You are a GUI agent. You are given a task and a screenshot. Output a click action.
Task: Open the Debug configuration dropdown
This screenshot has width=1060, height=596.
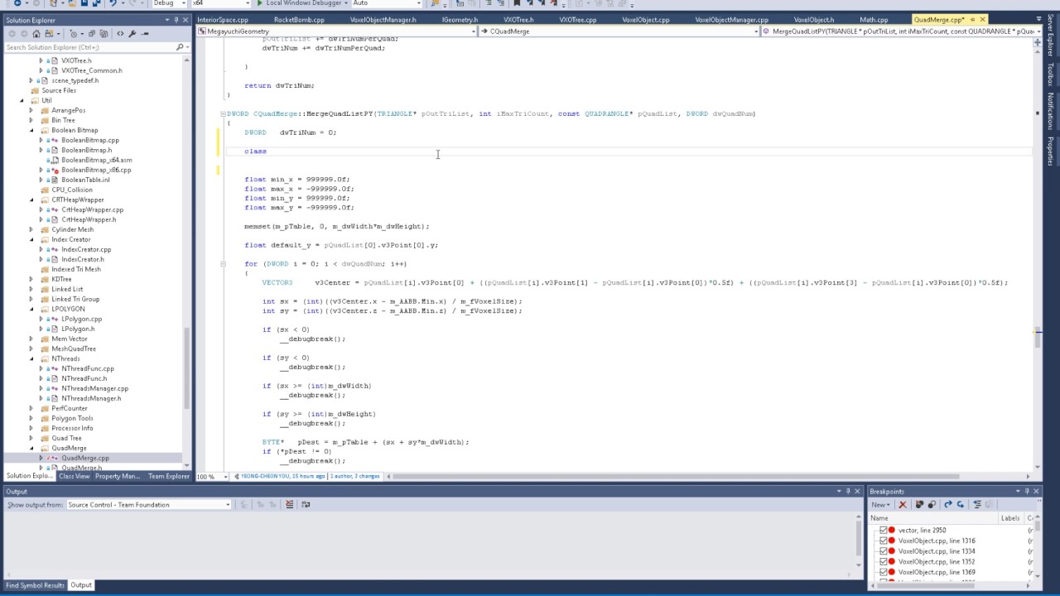(x=170, y=3)
